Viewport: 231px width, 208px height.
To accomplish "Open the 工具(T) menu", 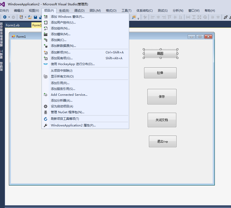I will [126, 11].
